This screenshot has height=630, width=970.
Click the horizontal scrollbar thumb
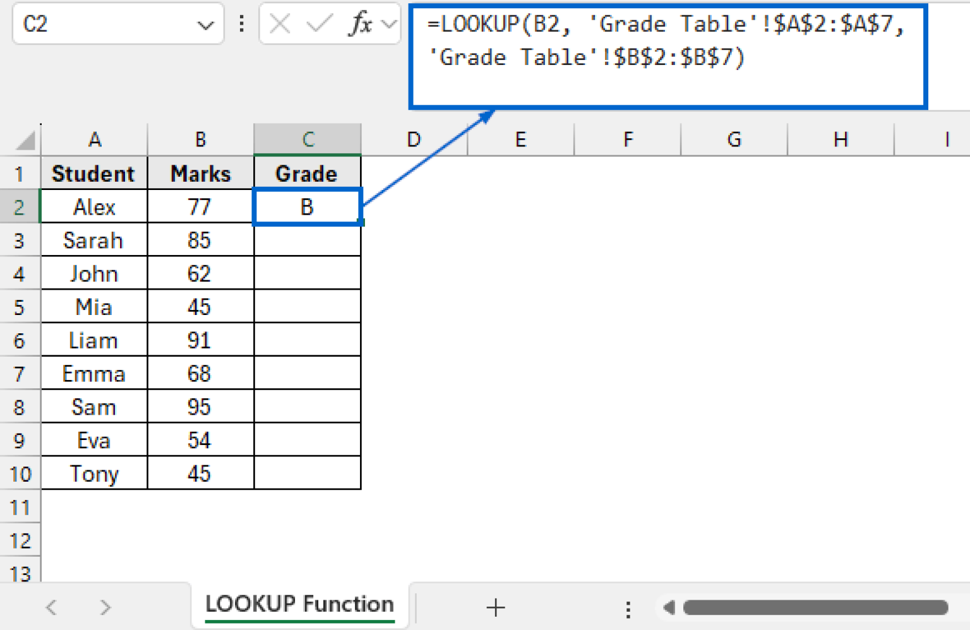click(x=815, y=607)
